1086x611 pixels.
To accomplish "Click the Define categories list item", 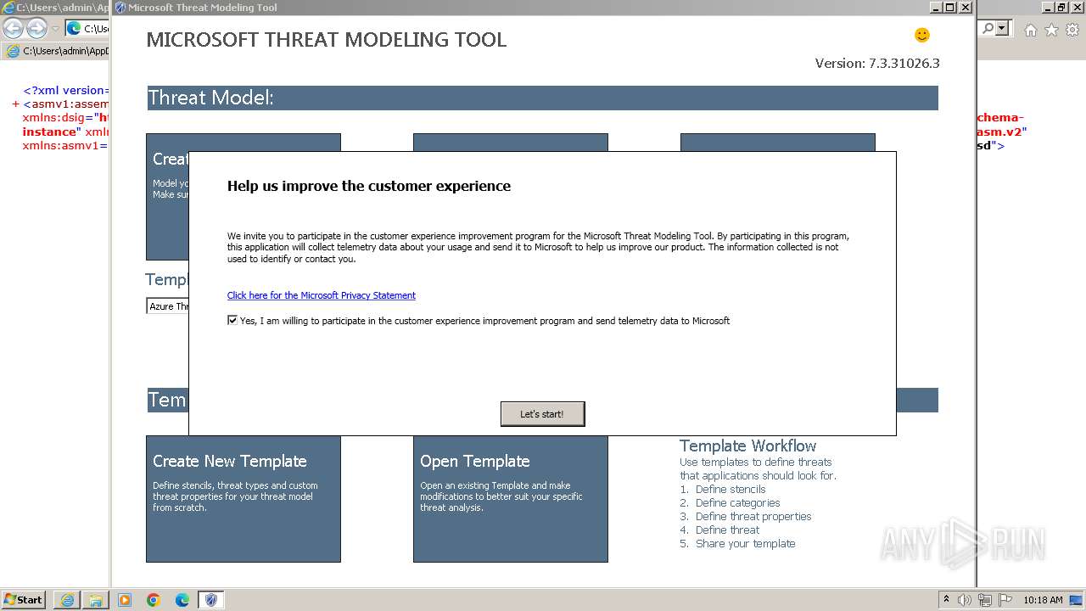I will 737,503.
